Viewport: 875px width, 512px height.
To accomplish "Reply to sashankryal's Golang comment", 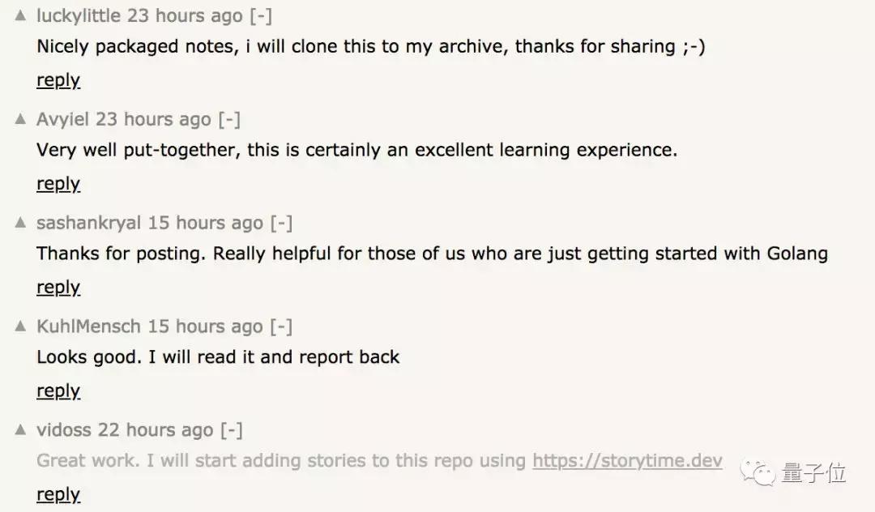I will pos(58,288).
